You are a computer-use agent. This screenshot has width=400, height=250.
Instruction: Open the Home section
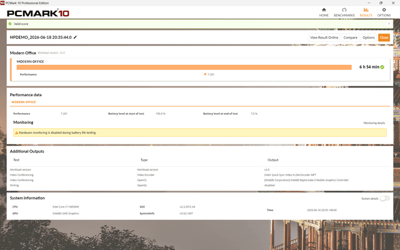coord(324,12)
